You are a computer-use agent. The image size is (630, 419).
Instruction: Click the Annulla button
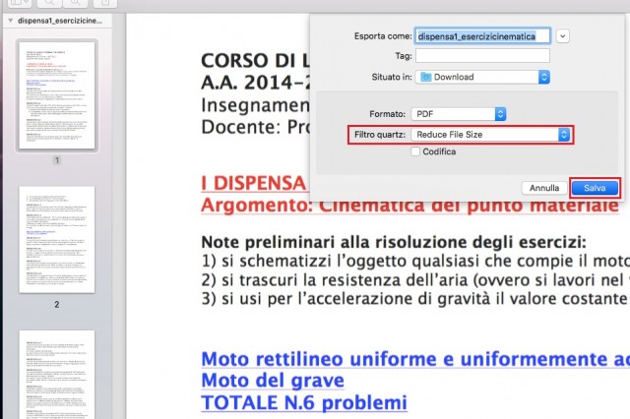click(x=544, y=188)
